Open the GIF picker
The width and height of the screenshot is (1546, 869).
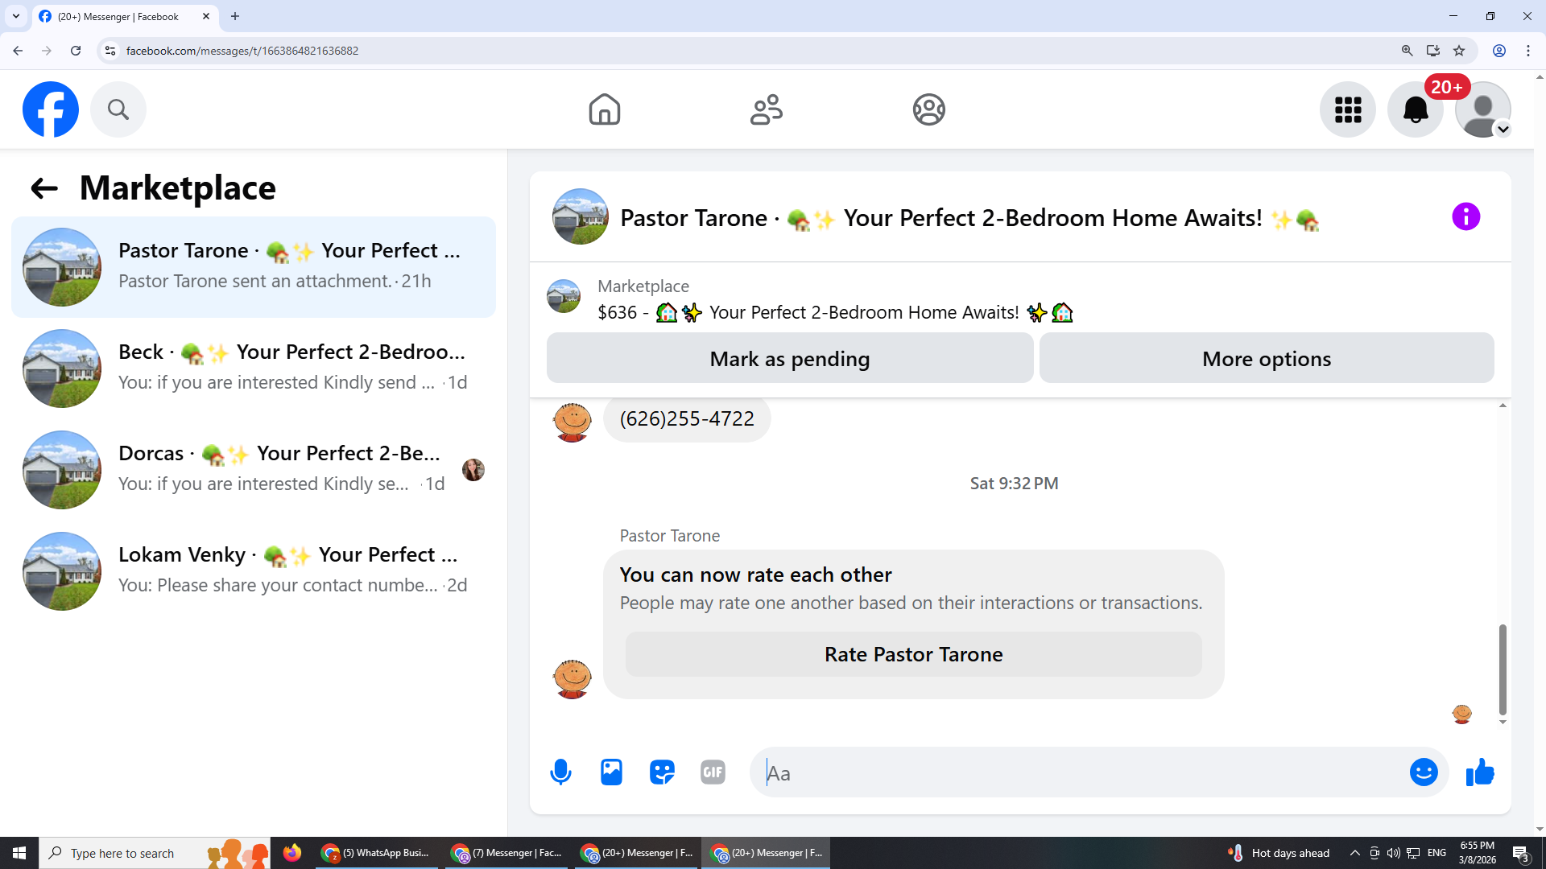(713, 772)
